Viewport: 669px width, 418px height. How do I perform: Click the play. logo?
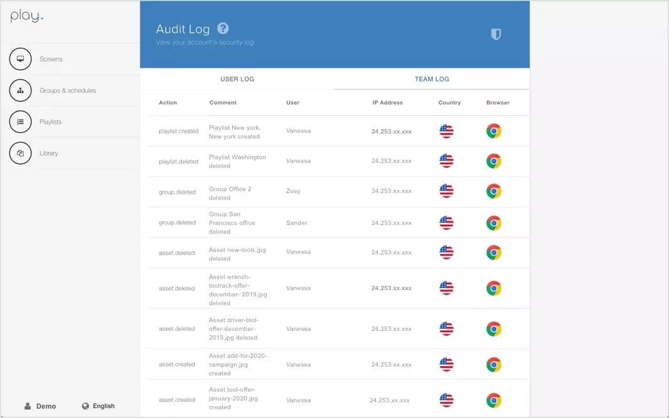27,17
